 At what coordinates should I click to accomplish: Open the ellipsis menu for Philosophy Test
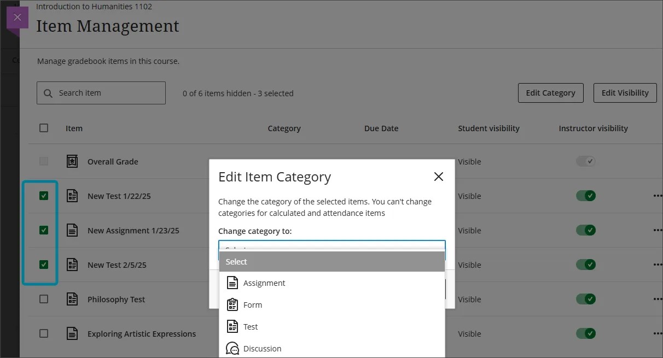tap(658, 299)
